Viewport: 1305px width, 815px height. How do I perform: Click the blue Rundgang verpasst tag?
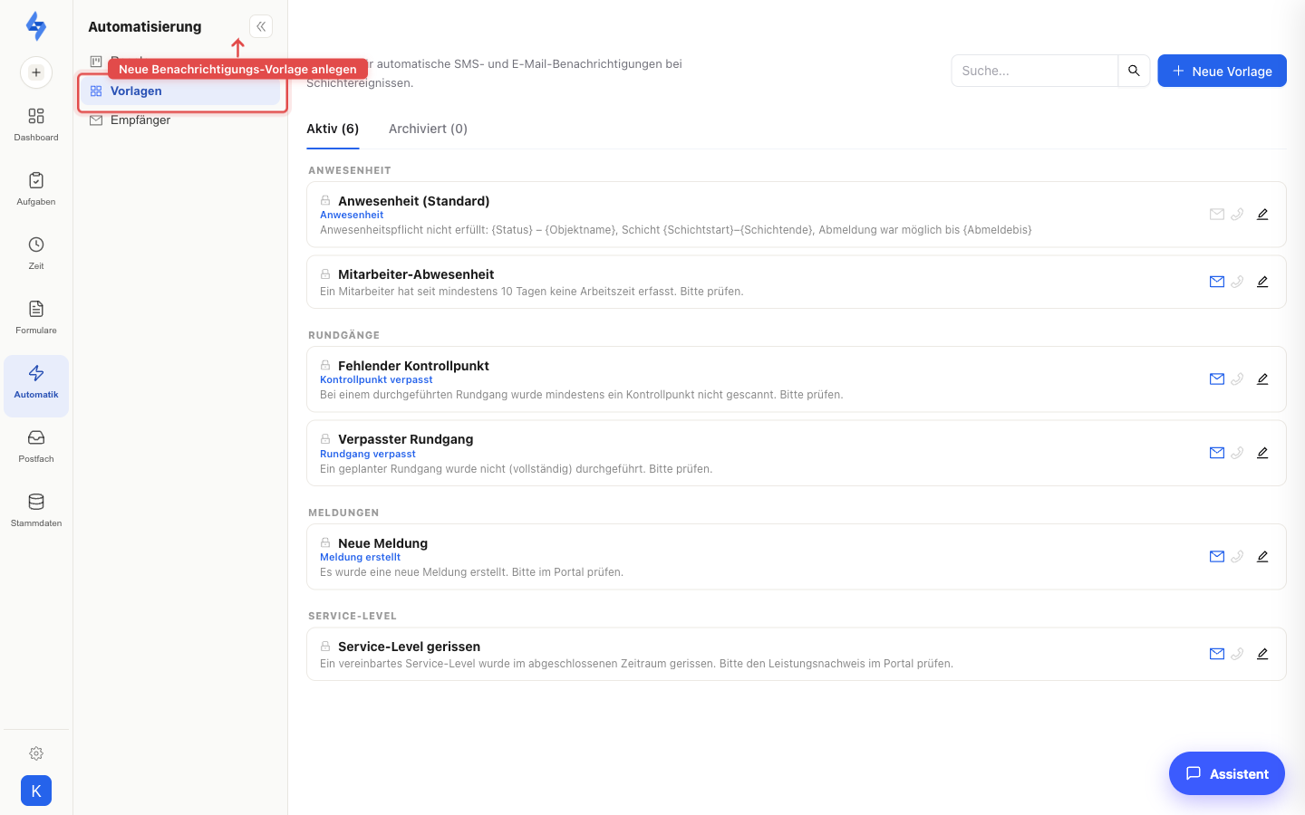[x=368, y=455]
